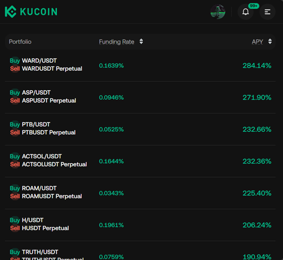This screenshot has width=283, height=260.
Task: Click Buy tag in ASP row
Action: tap(15, 92)
